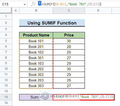Select cell 'Book 101'
The width and height of the screenshot is (120, 106).
coord(36,41)
